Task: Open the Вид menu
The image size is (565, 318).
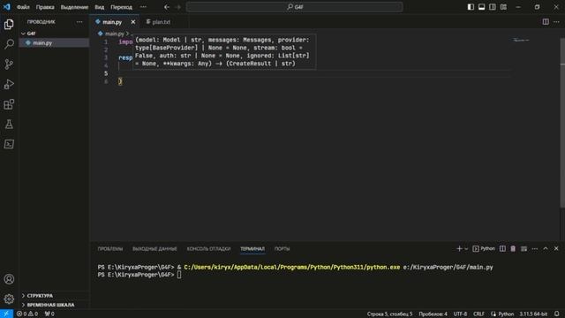Action: pyautogui.click(x=100, y=7)
